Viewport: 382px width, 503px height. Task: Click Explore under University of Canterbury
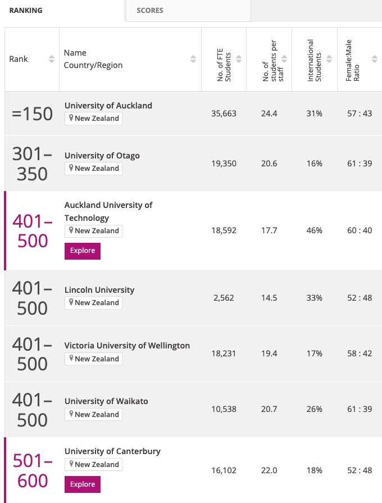tap(83, 484)
